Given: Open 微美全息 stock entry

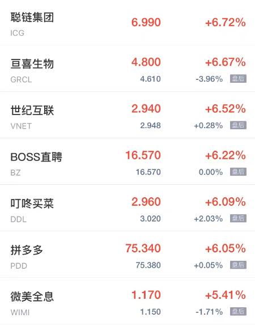Looking at the screenshot, I should pos(127,301).
